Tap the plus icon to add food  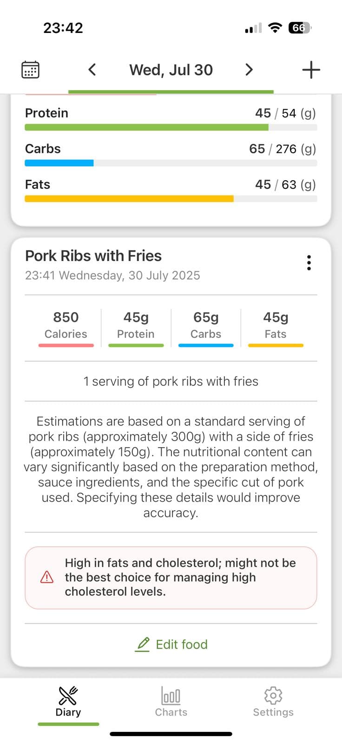pyautogui.click(x=311, y=70)
